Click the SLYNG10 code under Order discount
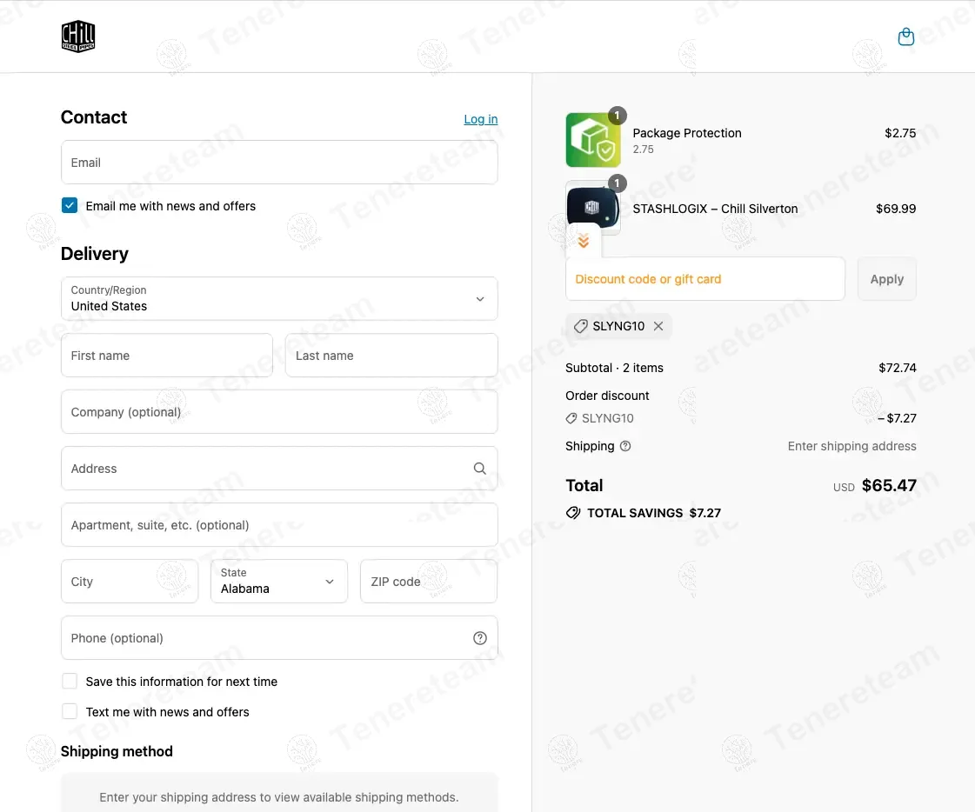The height and width of the screenshot is (812, 975). pos(607,418)
